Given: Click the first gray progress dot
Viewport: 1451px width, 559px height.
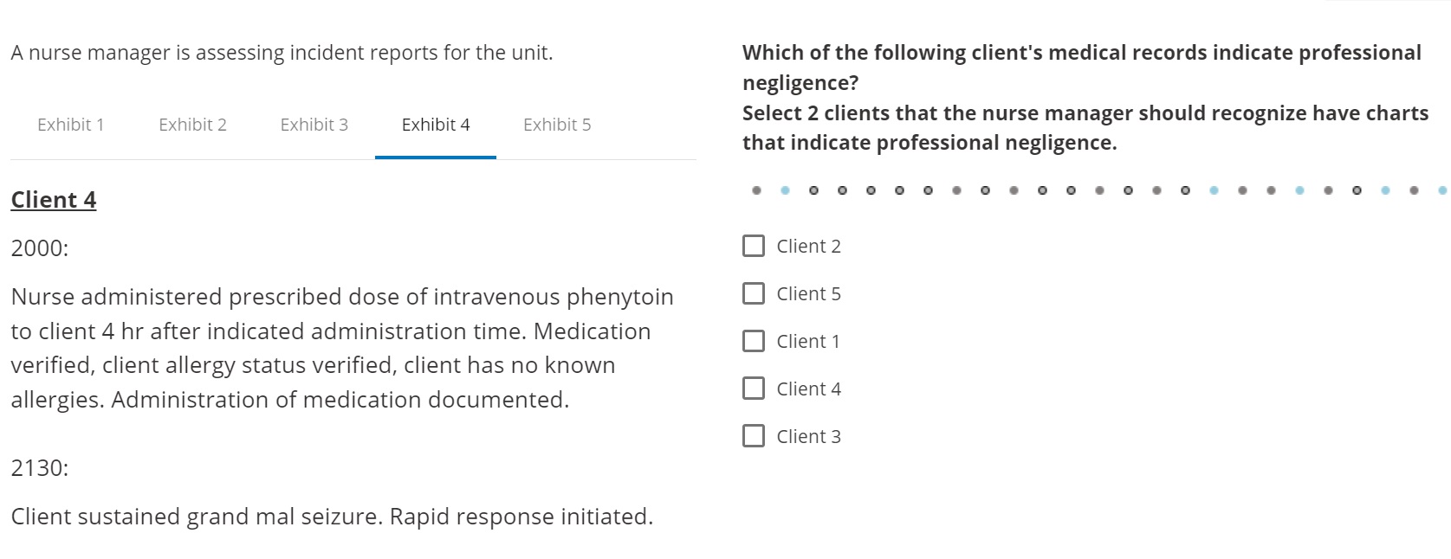Looking at the screenshot, I should [x=755, y=189].
